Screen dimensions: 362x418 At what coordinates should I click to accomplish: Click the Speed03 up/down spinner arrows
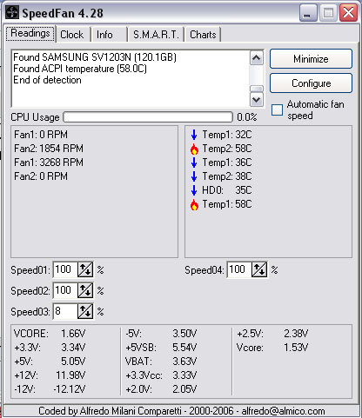(x=85, y=311)
